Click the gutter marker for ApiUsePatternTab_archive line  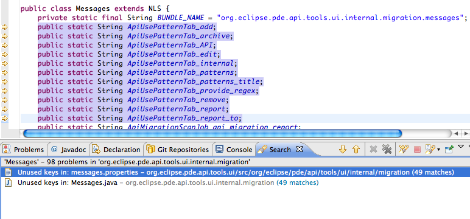5,36
